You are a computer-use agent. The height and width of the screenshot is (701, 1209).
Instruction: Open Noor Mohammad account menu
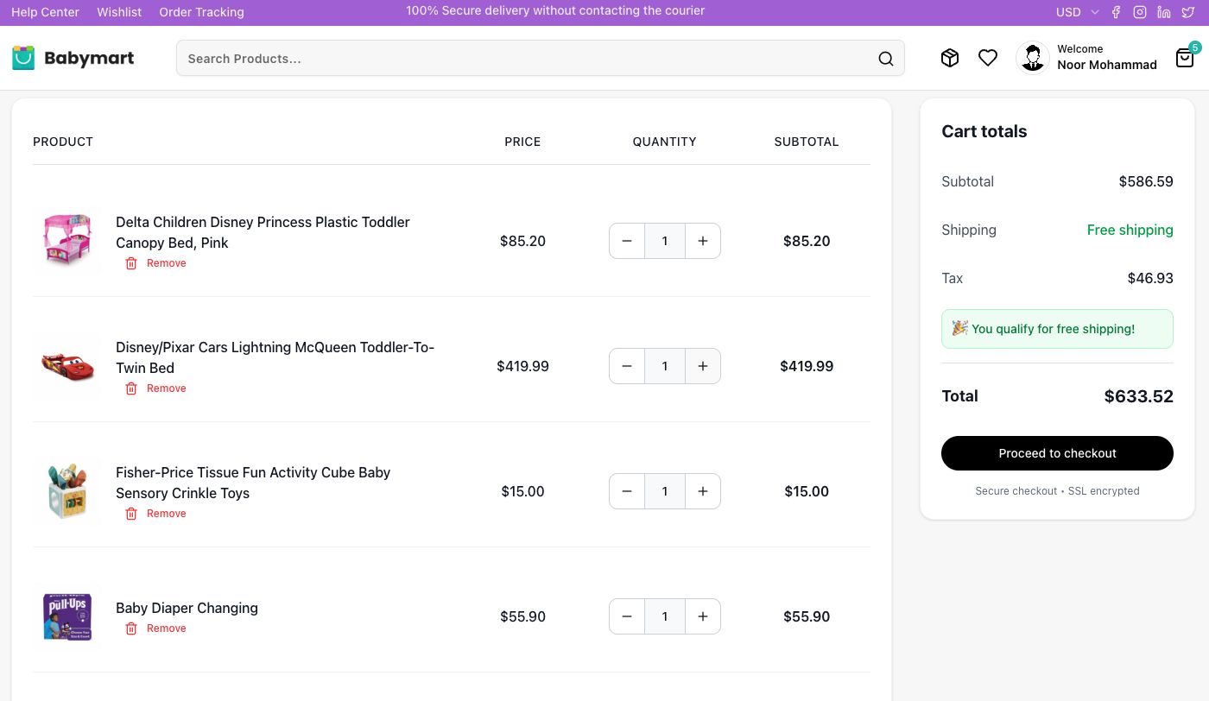click(1086, 58)
